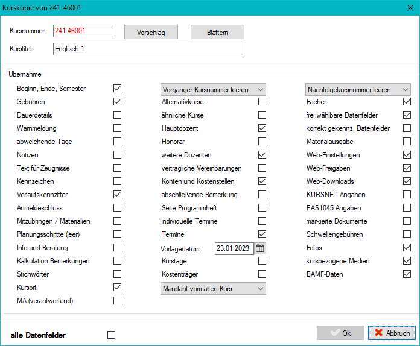The image size is (420, 346).
Task: Open the Vorgänger Kursnummer leeren dropdown
Action: click(x=213, y=90)
